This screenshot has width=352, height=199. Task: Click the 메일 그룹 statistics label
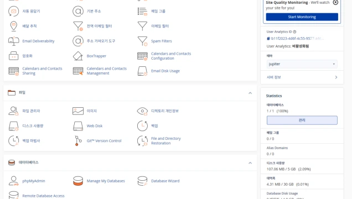pyautogui.click(x=272, y=133)
